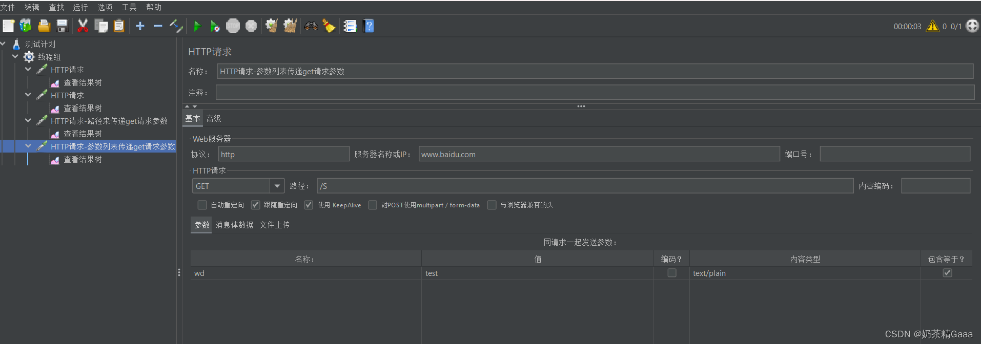
Task: Open the 帮助 menu
Action: tap(154, 7)
